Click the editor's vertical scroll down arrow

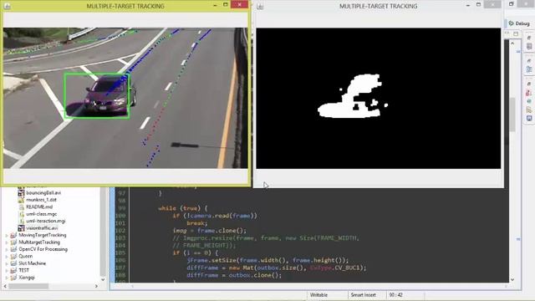(x=512, y=279)
